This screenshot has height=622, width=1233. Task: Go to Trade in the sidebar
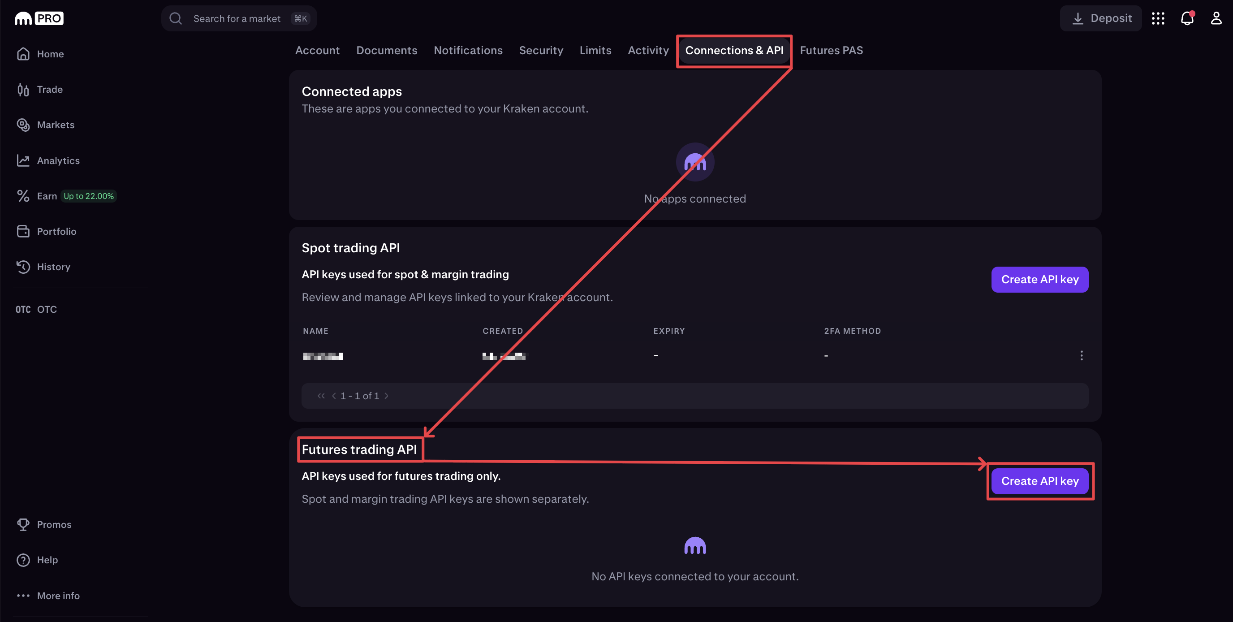click(x=49, y=90)
